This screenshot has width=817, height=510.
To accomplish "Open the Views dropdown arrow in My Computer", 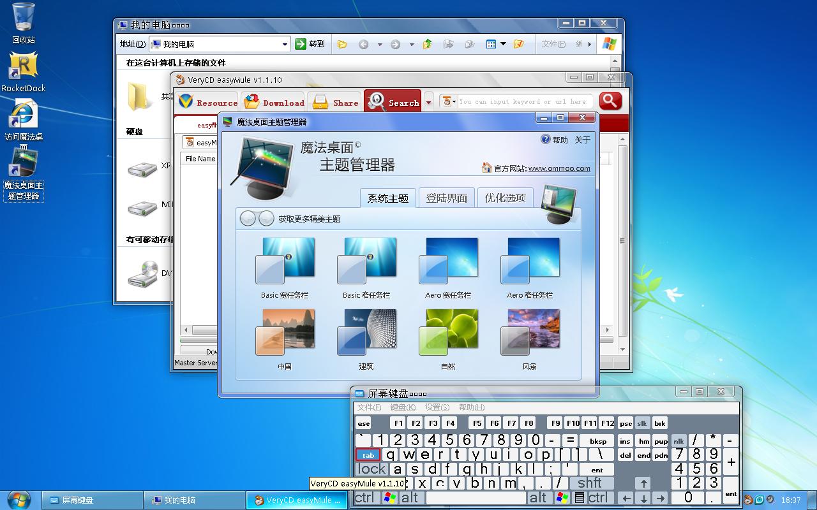I will (x=503, y=44).
